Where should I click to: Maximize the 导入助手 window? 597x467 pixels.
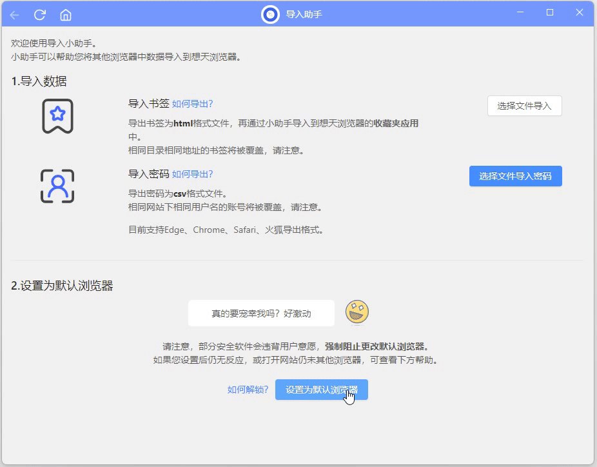coord(550,13)
